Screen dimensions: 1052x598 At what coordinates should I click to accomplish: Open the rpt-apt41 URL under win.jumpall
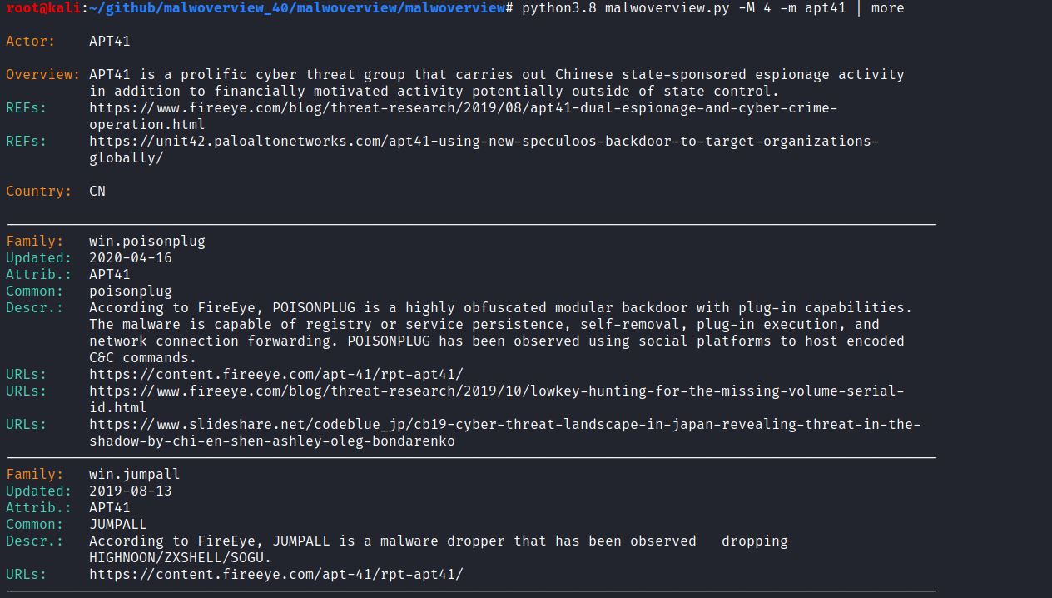click(x=276, y=574)
